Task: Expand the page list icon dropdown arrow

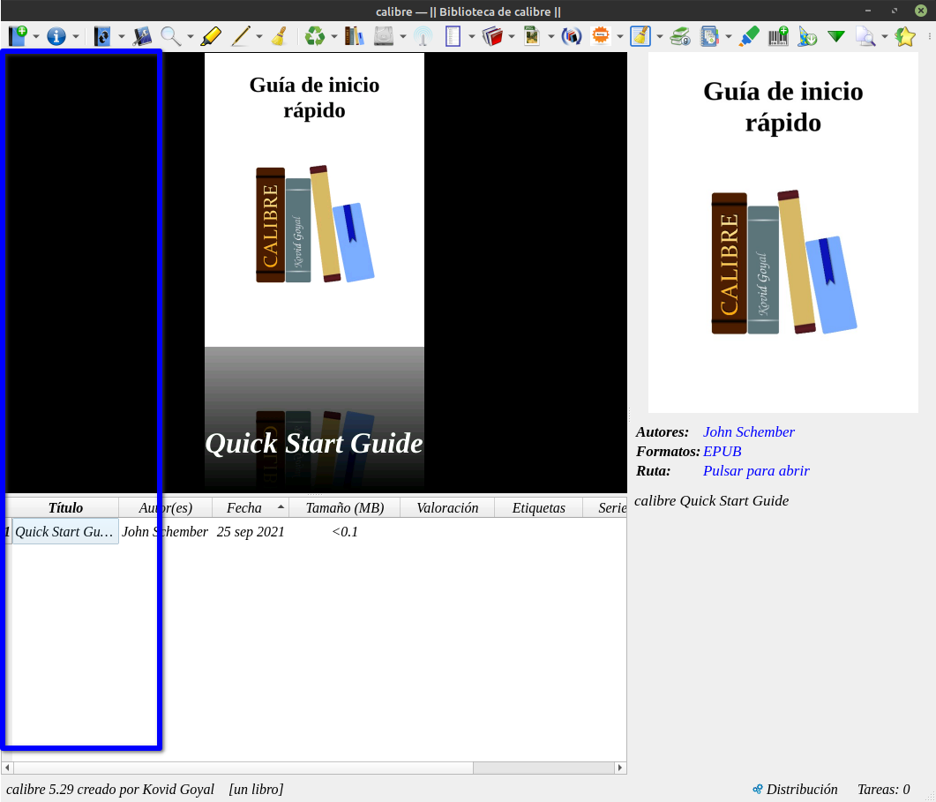Action: [472, 37]
